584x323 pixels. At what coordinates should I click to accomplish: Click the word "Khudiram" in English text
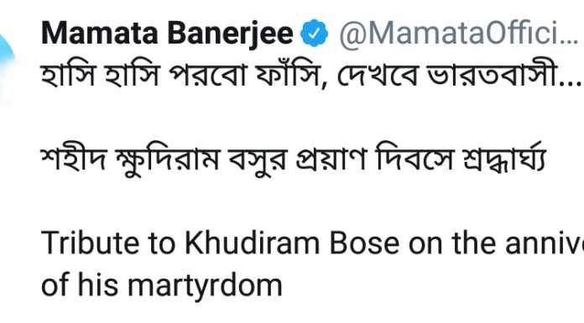pyautogui.click(x=253, y=243)
